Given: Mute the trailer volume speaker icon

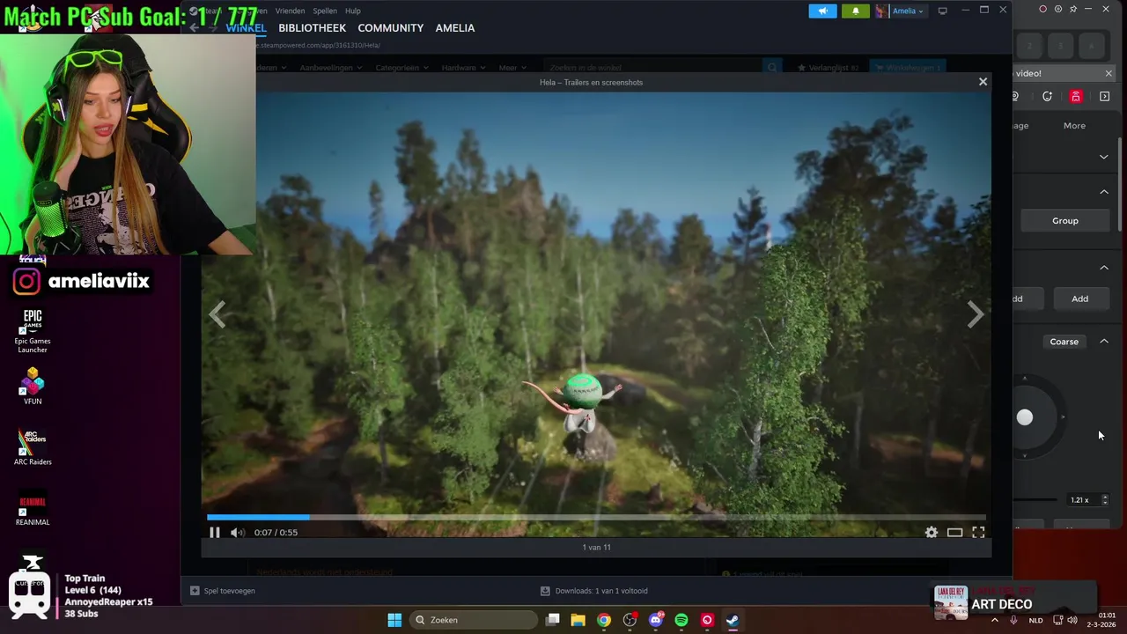Looking at the screenshot, I should tap(237, 532).
